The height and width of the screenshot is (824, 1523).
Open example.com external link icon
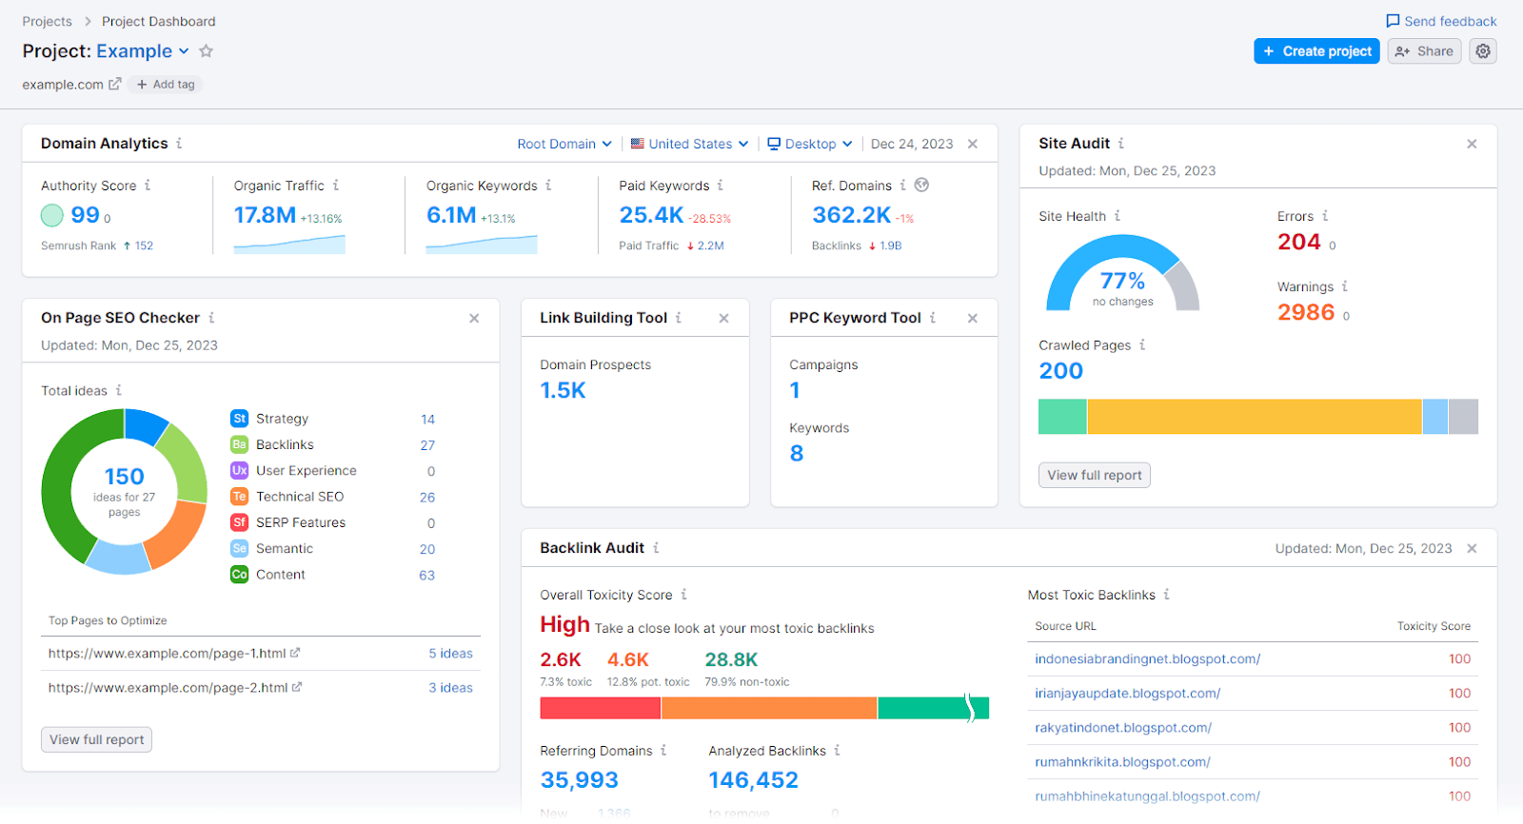pos(115,84)
